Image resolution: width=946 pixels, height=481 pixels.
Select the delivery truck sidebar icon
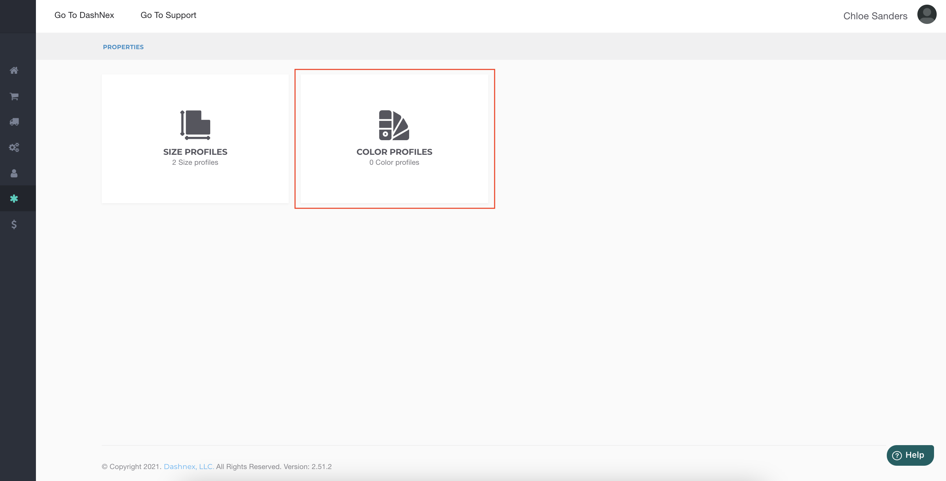pos(14,122)
